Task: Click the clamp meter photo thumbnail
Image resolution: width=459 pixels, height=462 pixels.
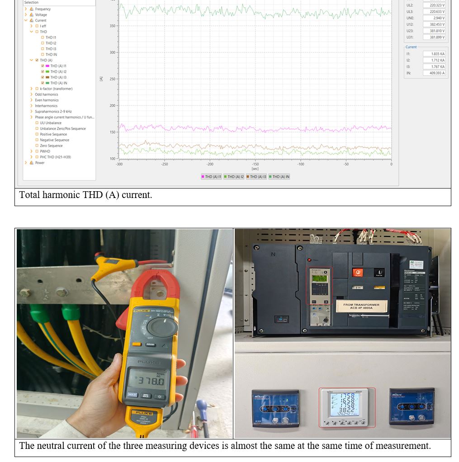Action: pos(125,333)
